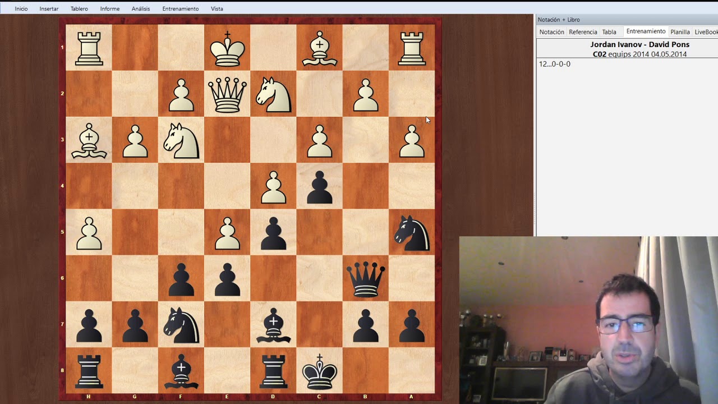This screenshot has width=718, height=404.
Task: Select the black pawn on b7
Action: tap(366, 325)
